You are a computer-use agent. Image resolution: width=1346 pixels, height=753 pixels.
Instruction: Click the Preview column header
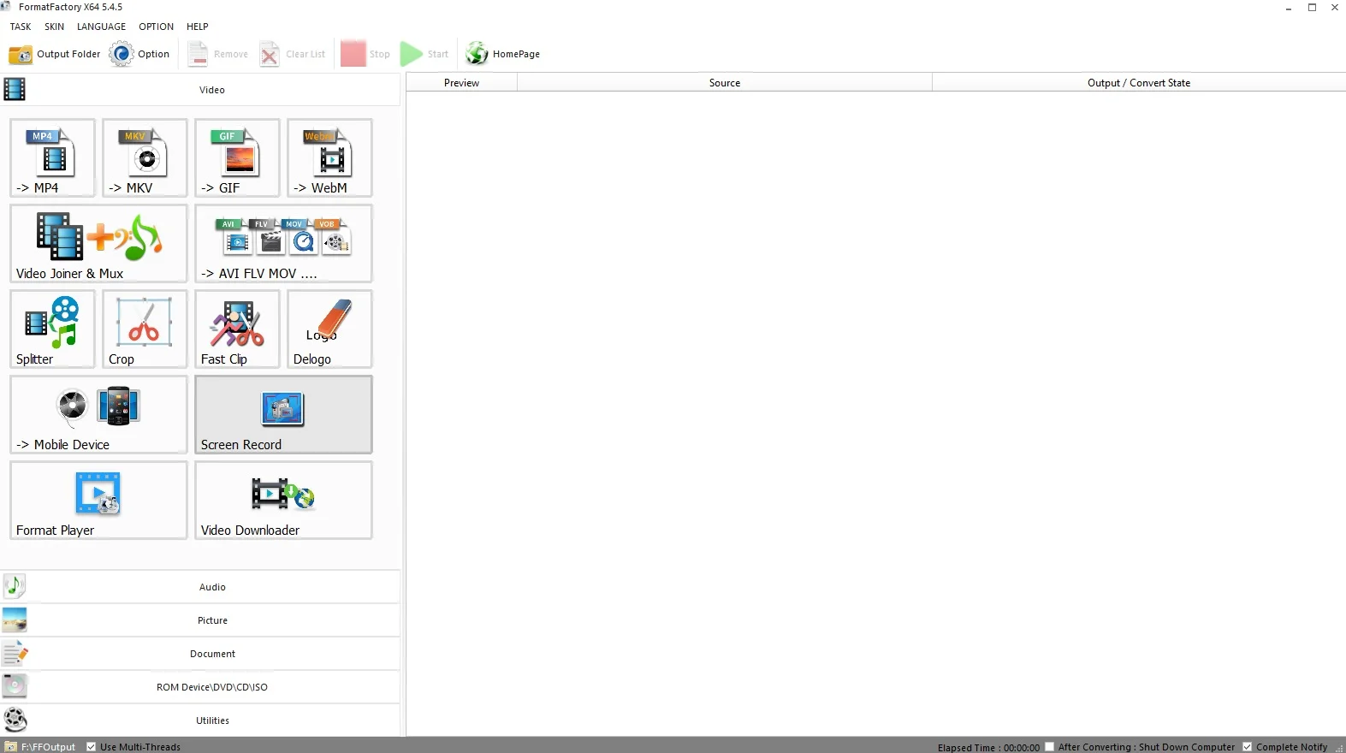pyautogui.click(x=461, y=83)
